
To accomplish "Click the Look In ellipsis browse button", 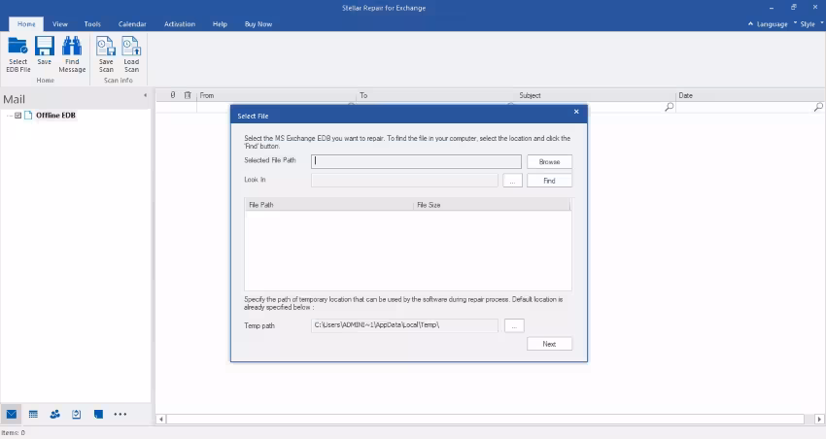I will tap(512, 181).
